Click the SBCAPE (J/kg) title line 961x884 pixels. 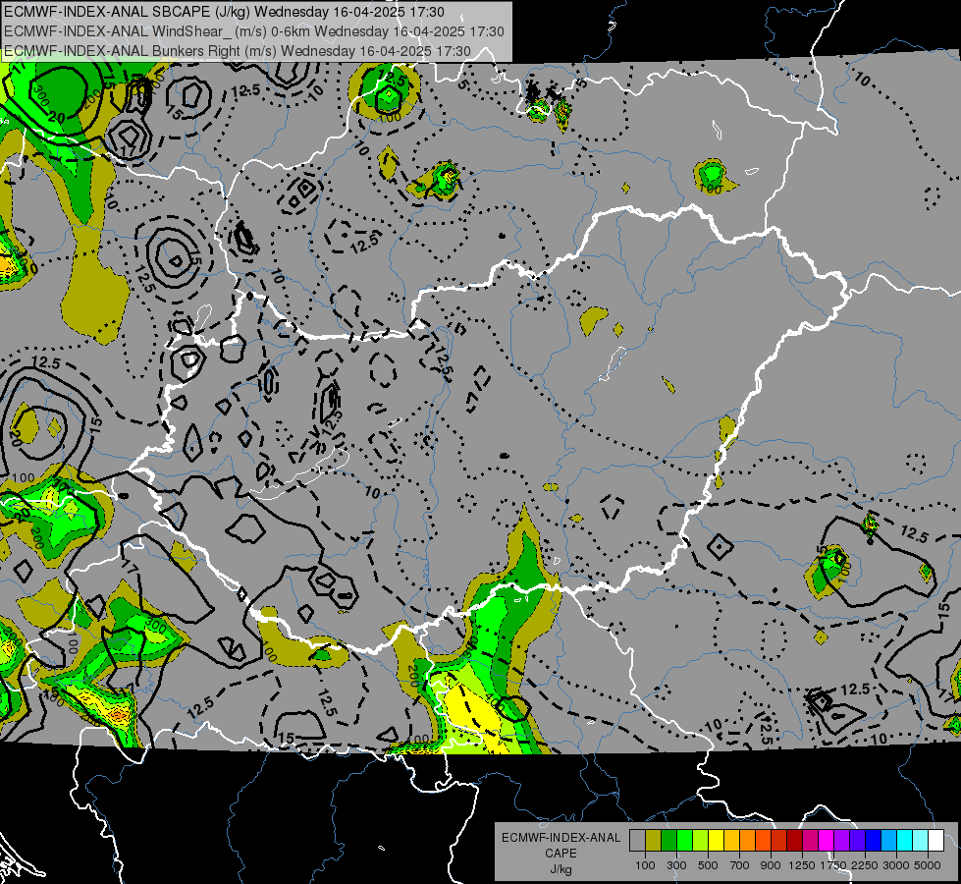point(224,12)
